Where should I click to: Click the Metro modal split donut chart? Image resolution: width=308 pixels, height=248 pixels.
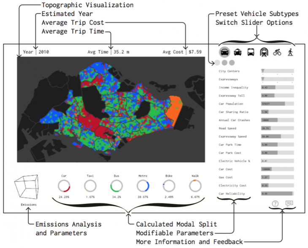pyautogui.click(x=143, y=186)
